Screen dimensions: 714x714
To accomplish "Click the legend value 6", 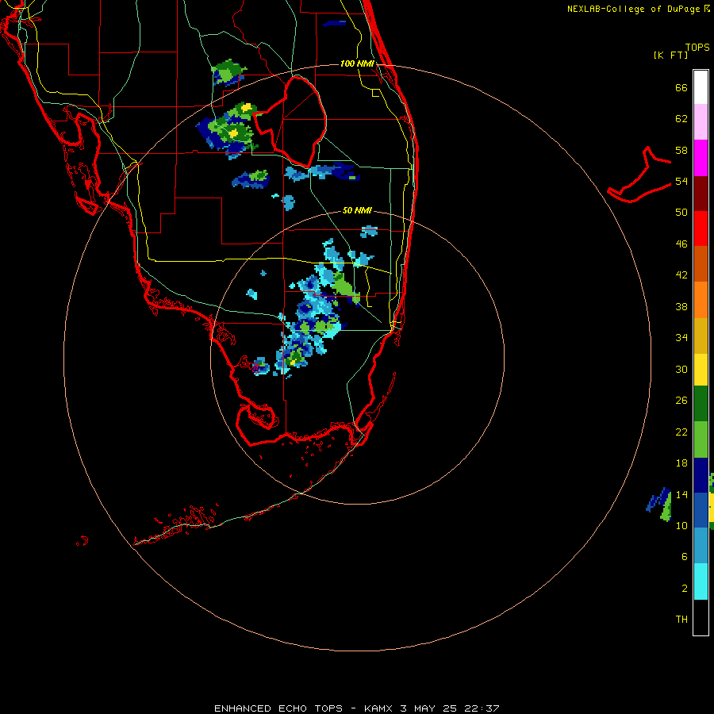I will (x=685, y=556).
